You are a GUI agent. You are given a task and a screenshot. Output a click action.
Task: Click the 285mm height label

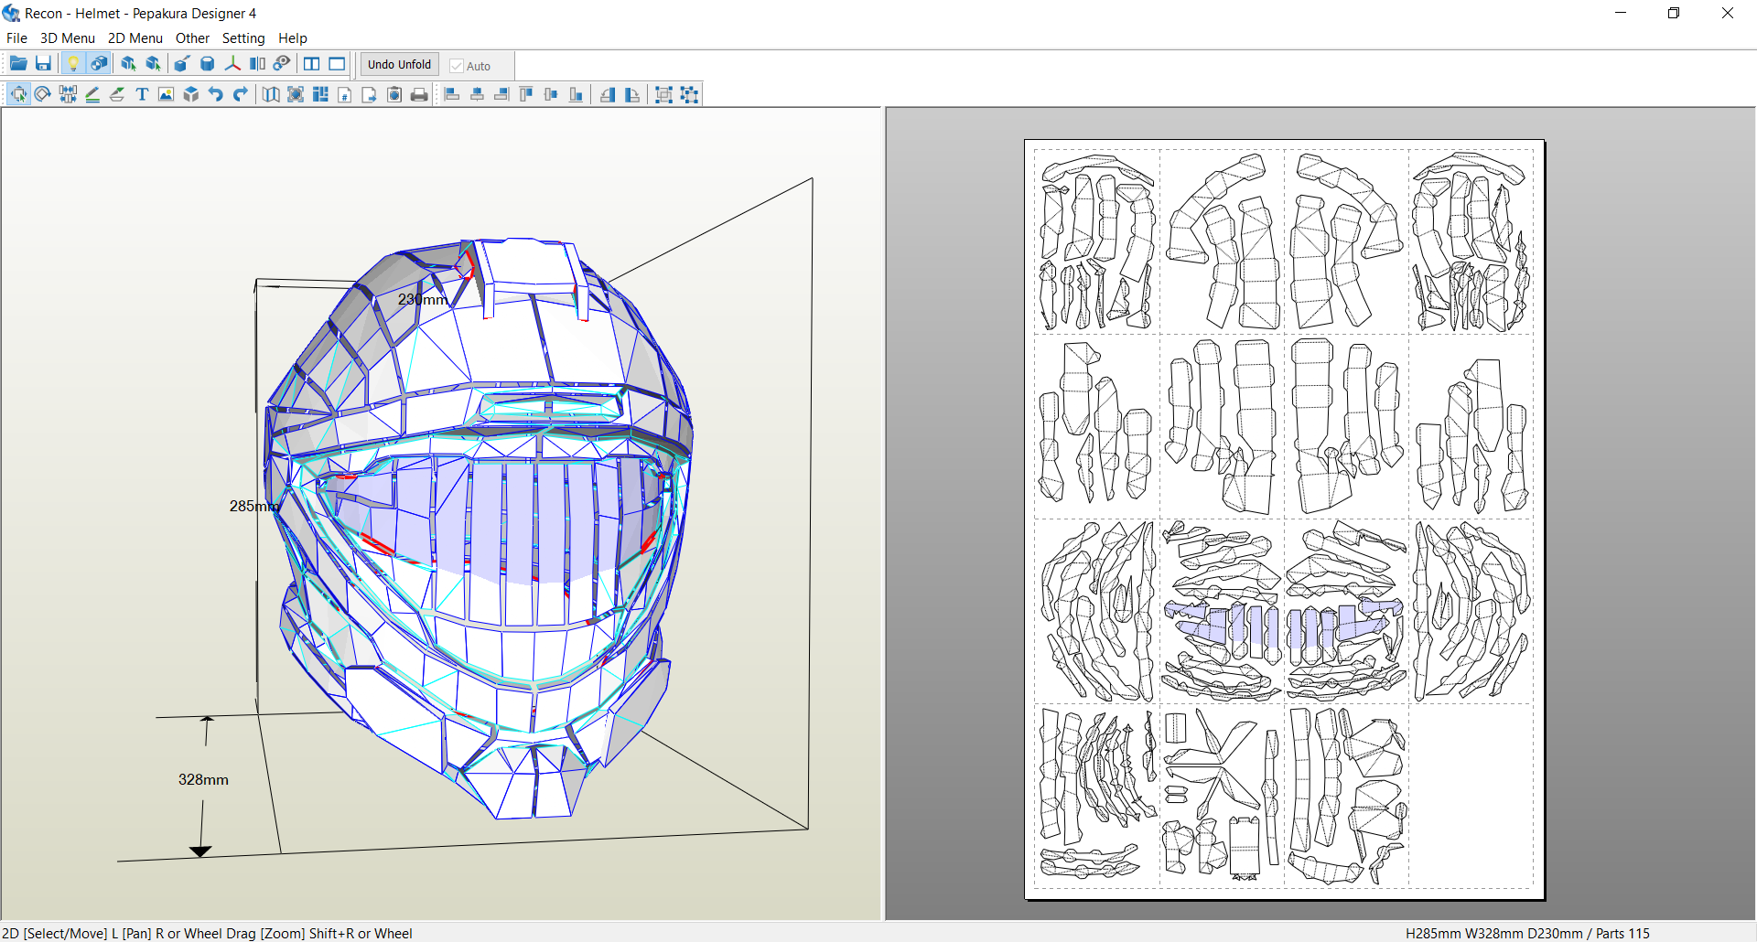(x=254, y=506)
